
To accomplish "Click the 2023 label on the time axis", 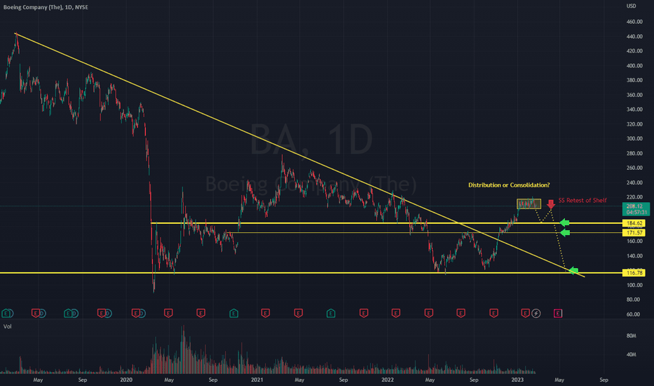I will (x=518, y=380).
